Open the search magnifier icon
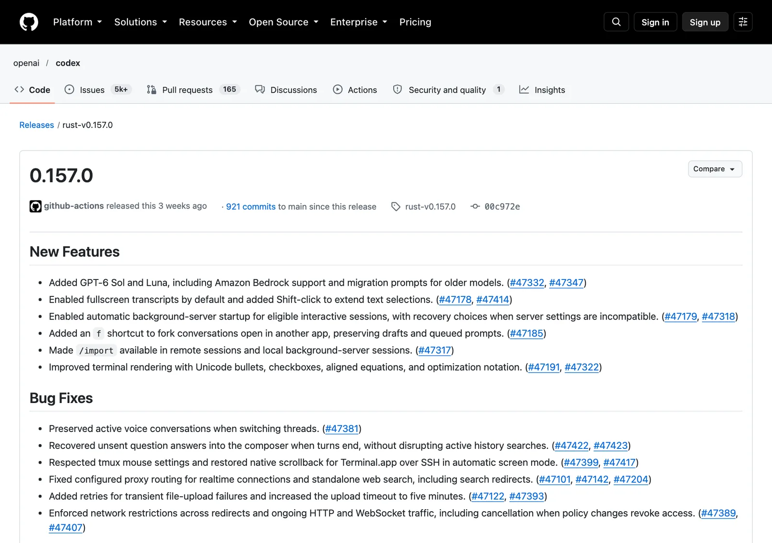 [x=616, y=22]
